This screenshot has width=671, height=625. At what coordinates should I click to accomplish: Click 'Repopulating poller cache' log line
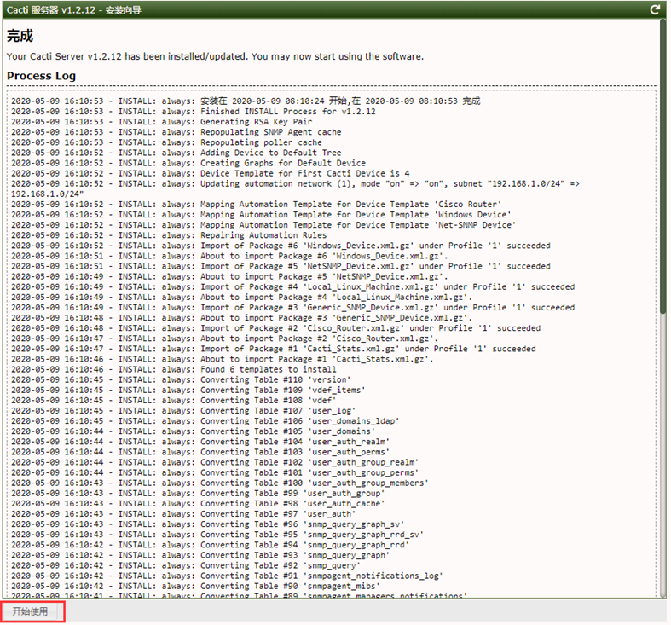click(167, 142)
